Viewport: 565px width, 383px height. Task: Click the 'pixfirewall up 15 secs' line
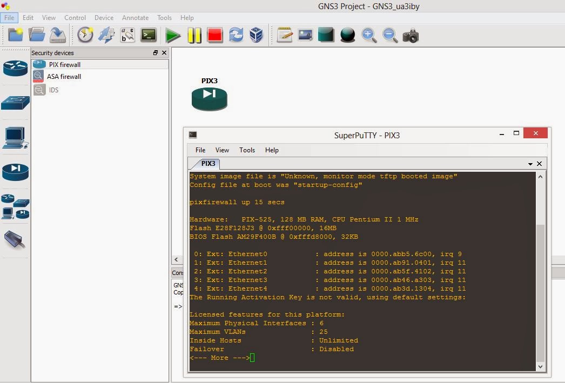tap(237, 202)
